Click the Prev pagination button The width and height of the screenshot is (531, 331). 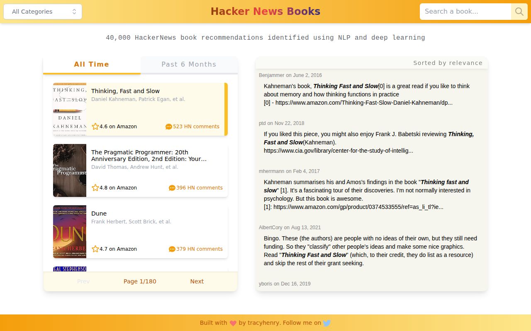pos(83,281)
